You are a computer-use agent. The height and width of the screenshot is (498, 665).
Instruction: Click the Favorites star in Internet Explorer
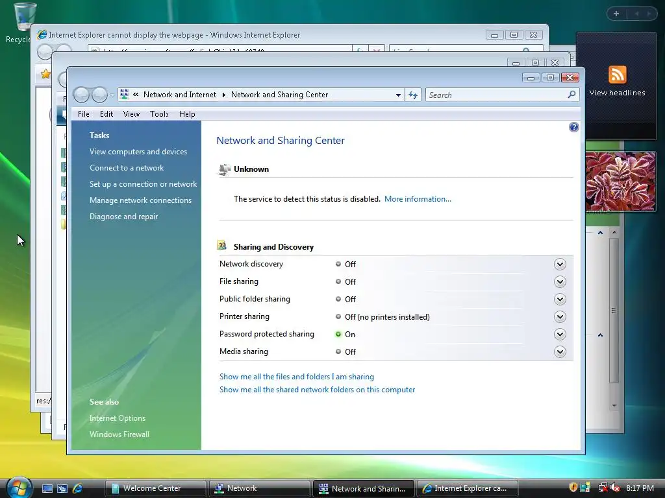tap(45, 75)
